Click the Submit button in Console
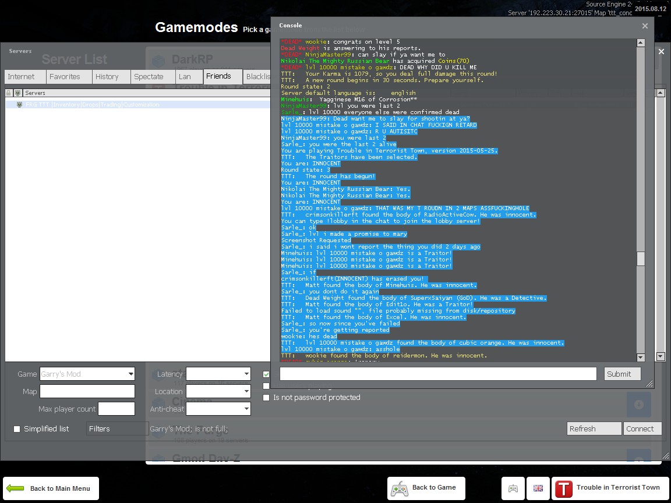Image resolution: width=671 pixels, height=503 pixels. [623, 374]
